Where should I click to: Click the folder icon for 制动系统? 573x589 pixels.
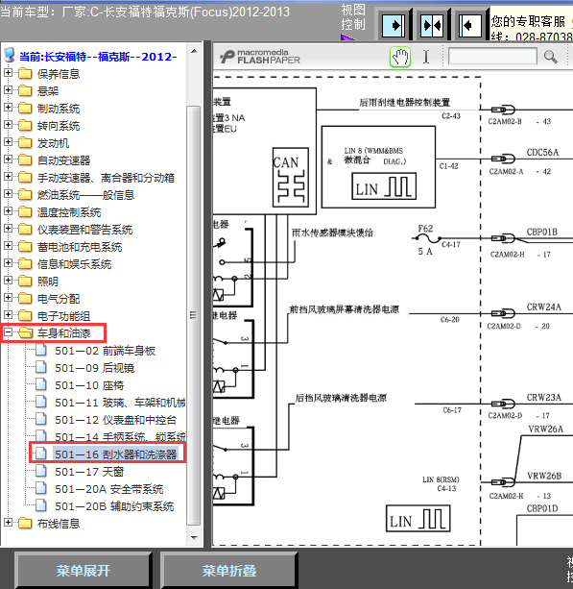(x=25, y=108)
